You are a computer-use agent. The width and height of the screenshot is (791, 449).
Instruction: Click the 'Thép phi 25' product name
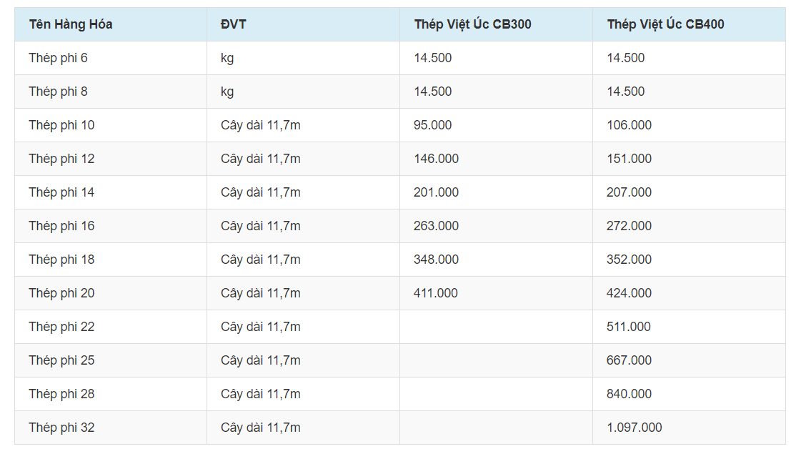click(61, 360)
